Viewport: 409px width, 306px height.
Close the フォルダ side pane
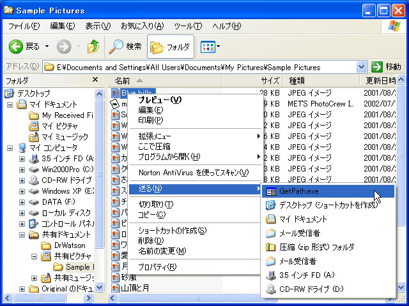[x=95, y=80]
